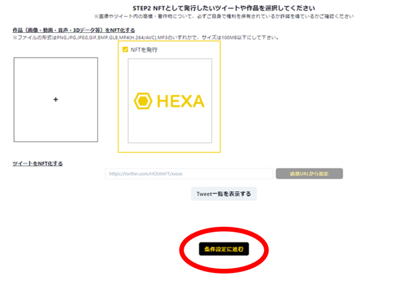Select the empty upload box
The width and height of the screenshot is (409, 284).
click(x=56, y=99)
